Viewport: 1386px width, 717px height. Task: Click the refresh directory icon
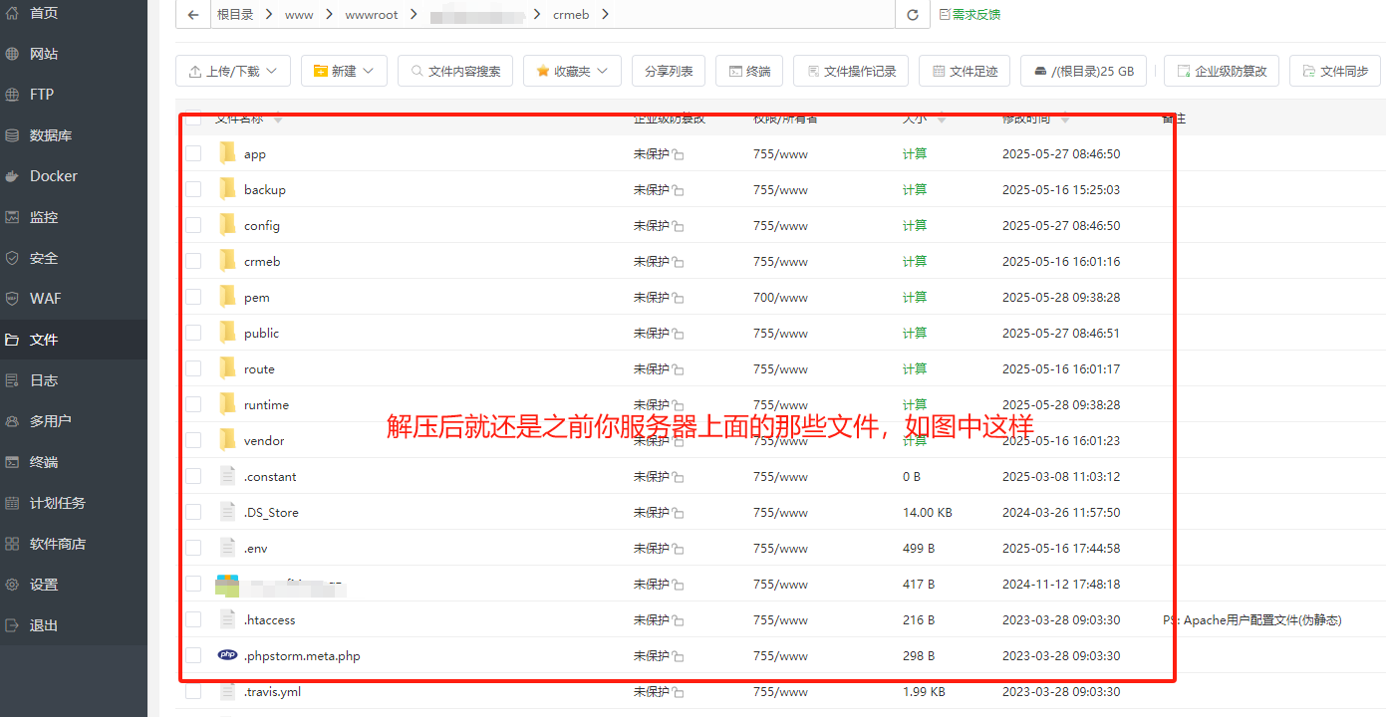[x=912, y=15]
